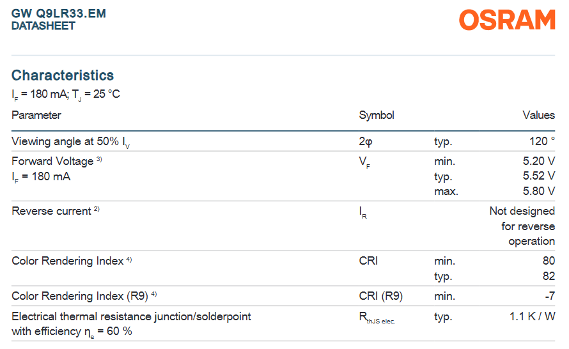Click footnote 2 next to Reverse current
The image size is (569, 349).
click(97, 209)
